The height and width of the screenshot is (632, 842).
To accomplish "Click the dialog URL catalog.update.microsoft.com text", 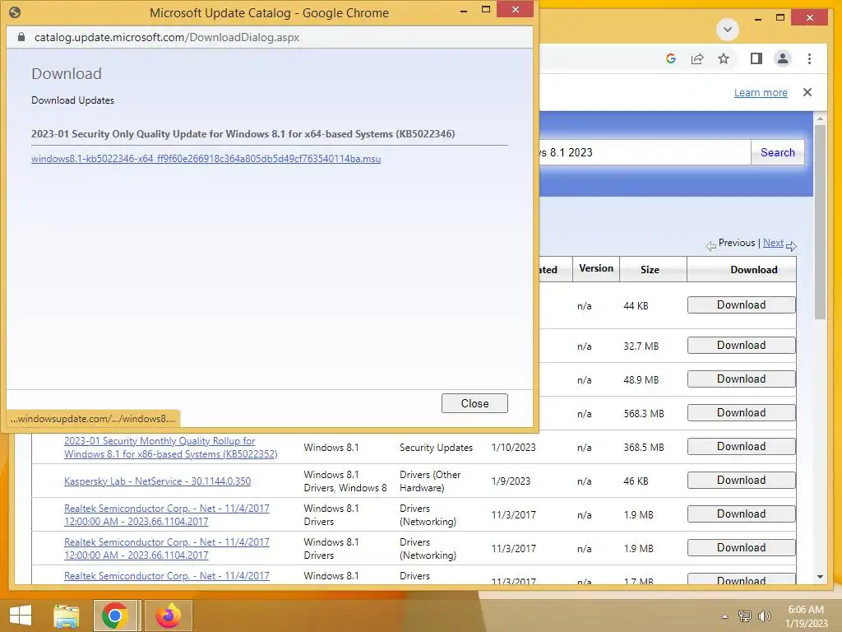I will pos(166,37).
